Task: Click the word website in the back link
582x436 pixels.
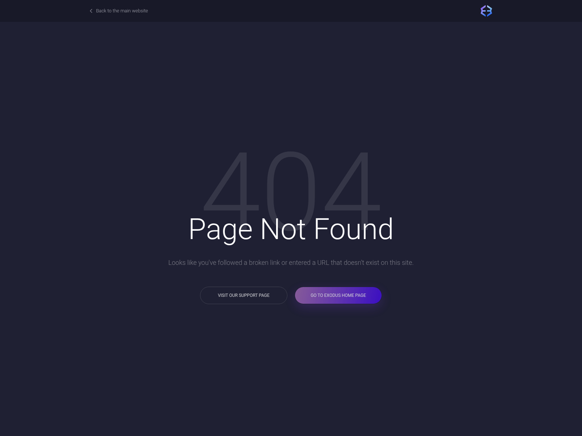Action: point(140,11)
